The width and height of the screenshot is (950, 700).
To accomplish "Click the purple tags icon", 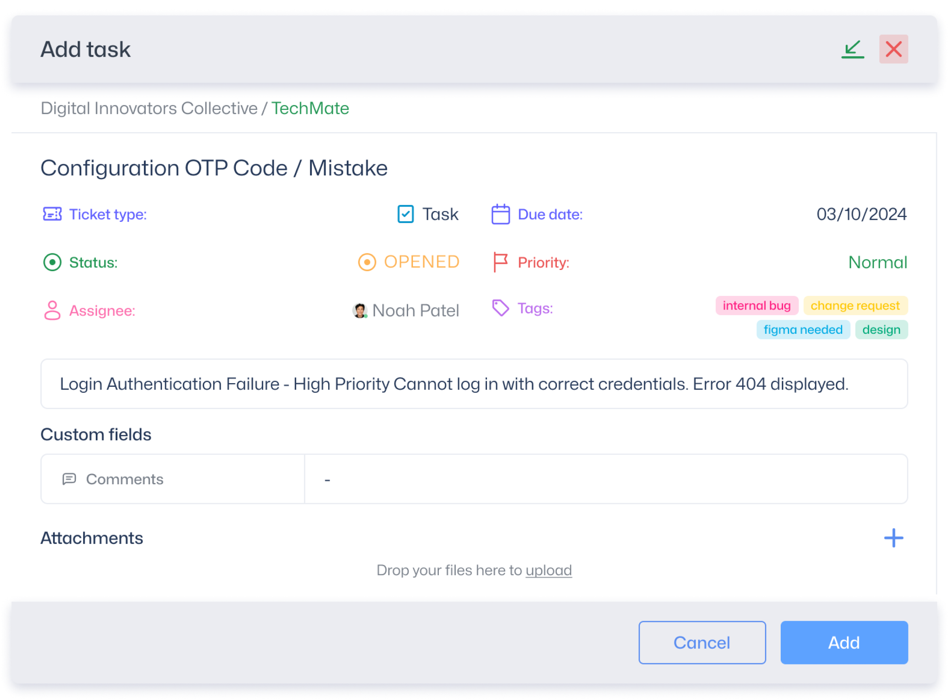I will tap(501, 308).
